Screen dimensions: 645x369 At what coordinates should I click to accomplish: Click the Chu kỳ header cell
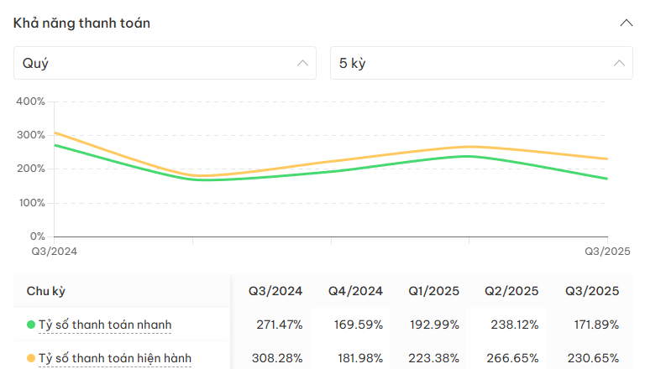pos(46,291)
